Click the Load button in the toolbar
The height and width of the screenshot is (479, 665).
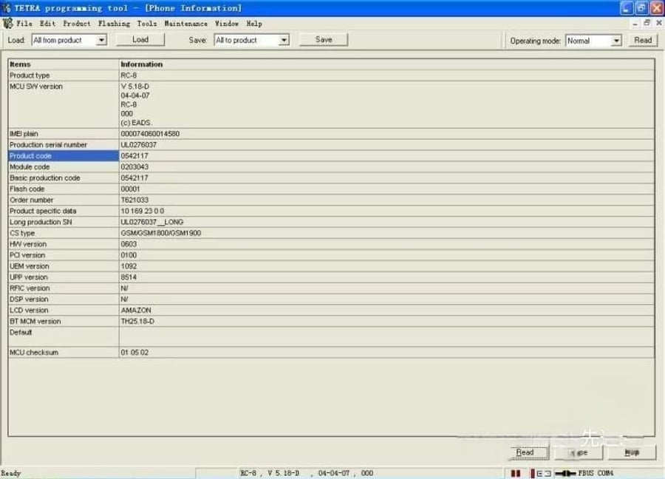coord(140,40)
